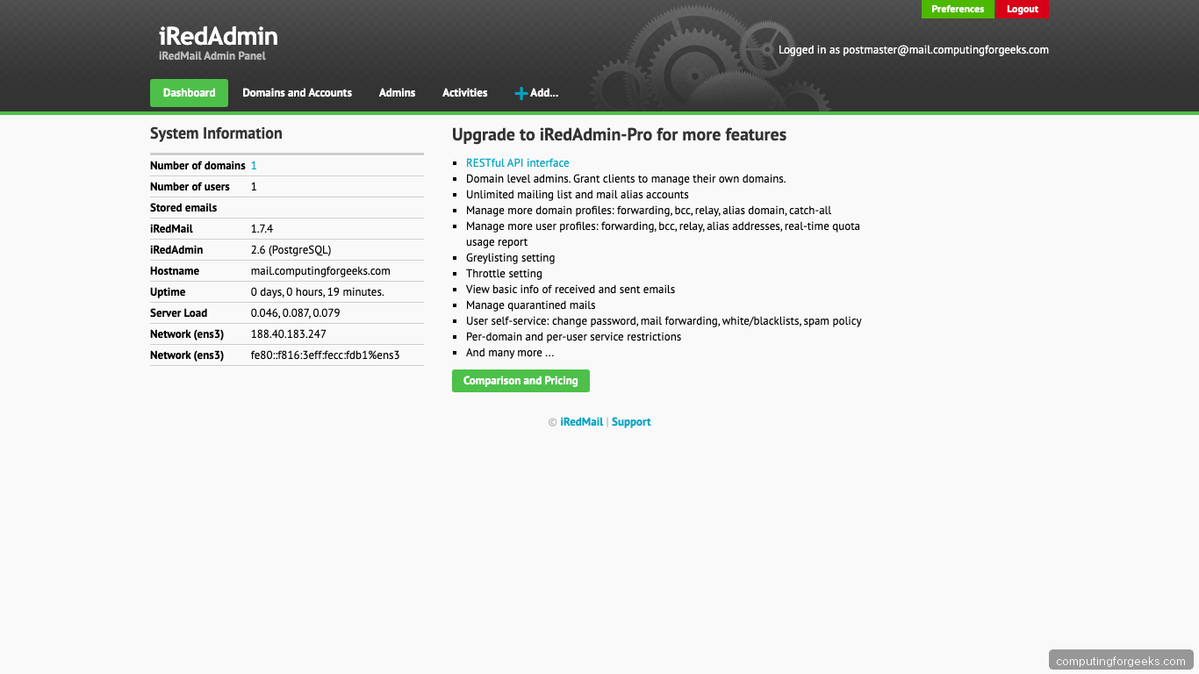The height and width of the screenshot is (674, 1199).
Task: Open the RESTful API interface link
Action: tap(517, 162)
